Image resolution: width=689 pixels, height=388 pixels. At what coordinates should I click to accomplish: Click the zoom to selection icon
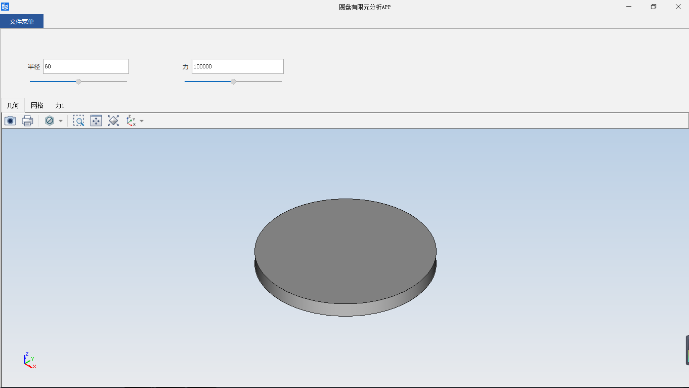[113, 121]
